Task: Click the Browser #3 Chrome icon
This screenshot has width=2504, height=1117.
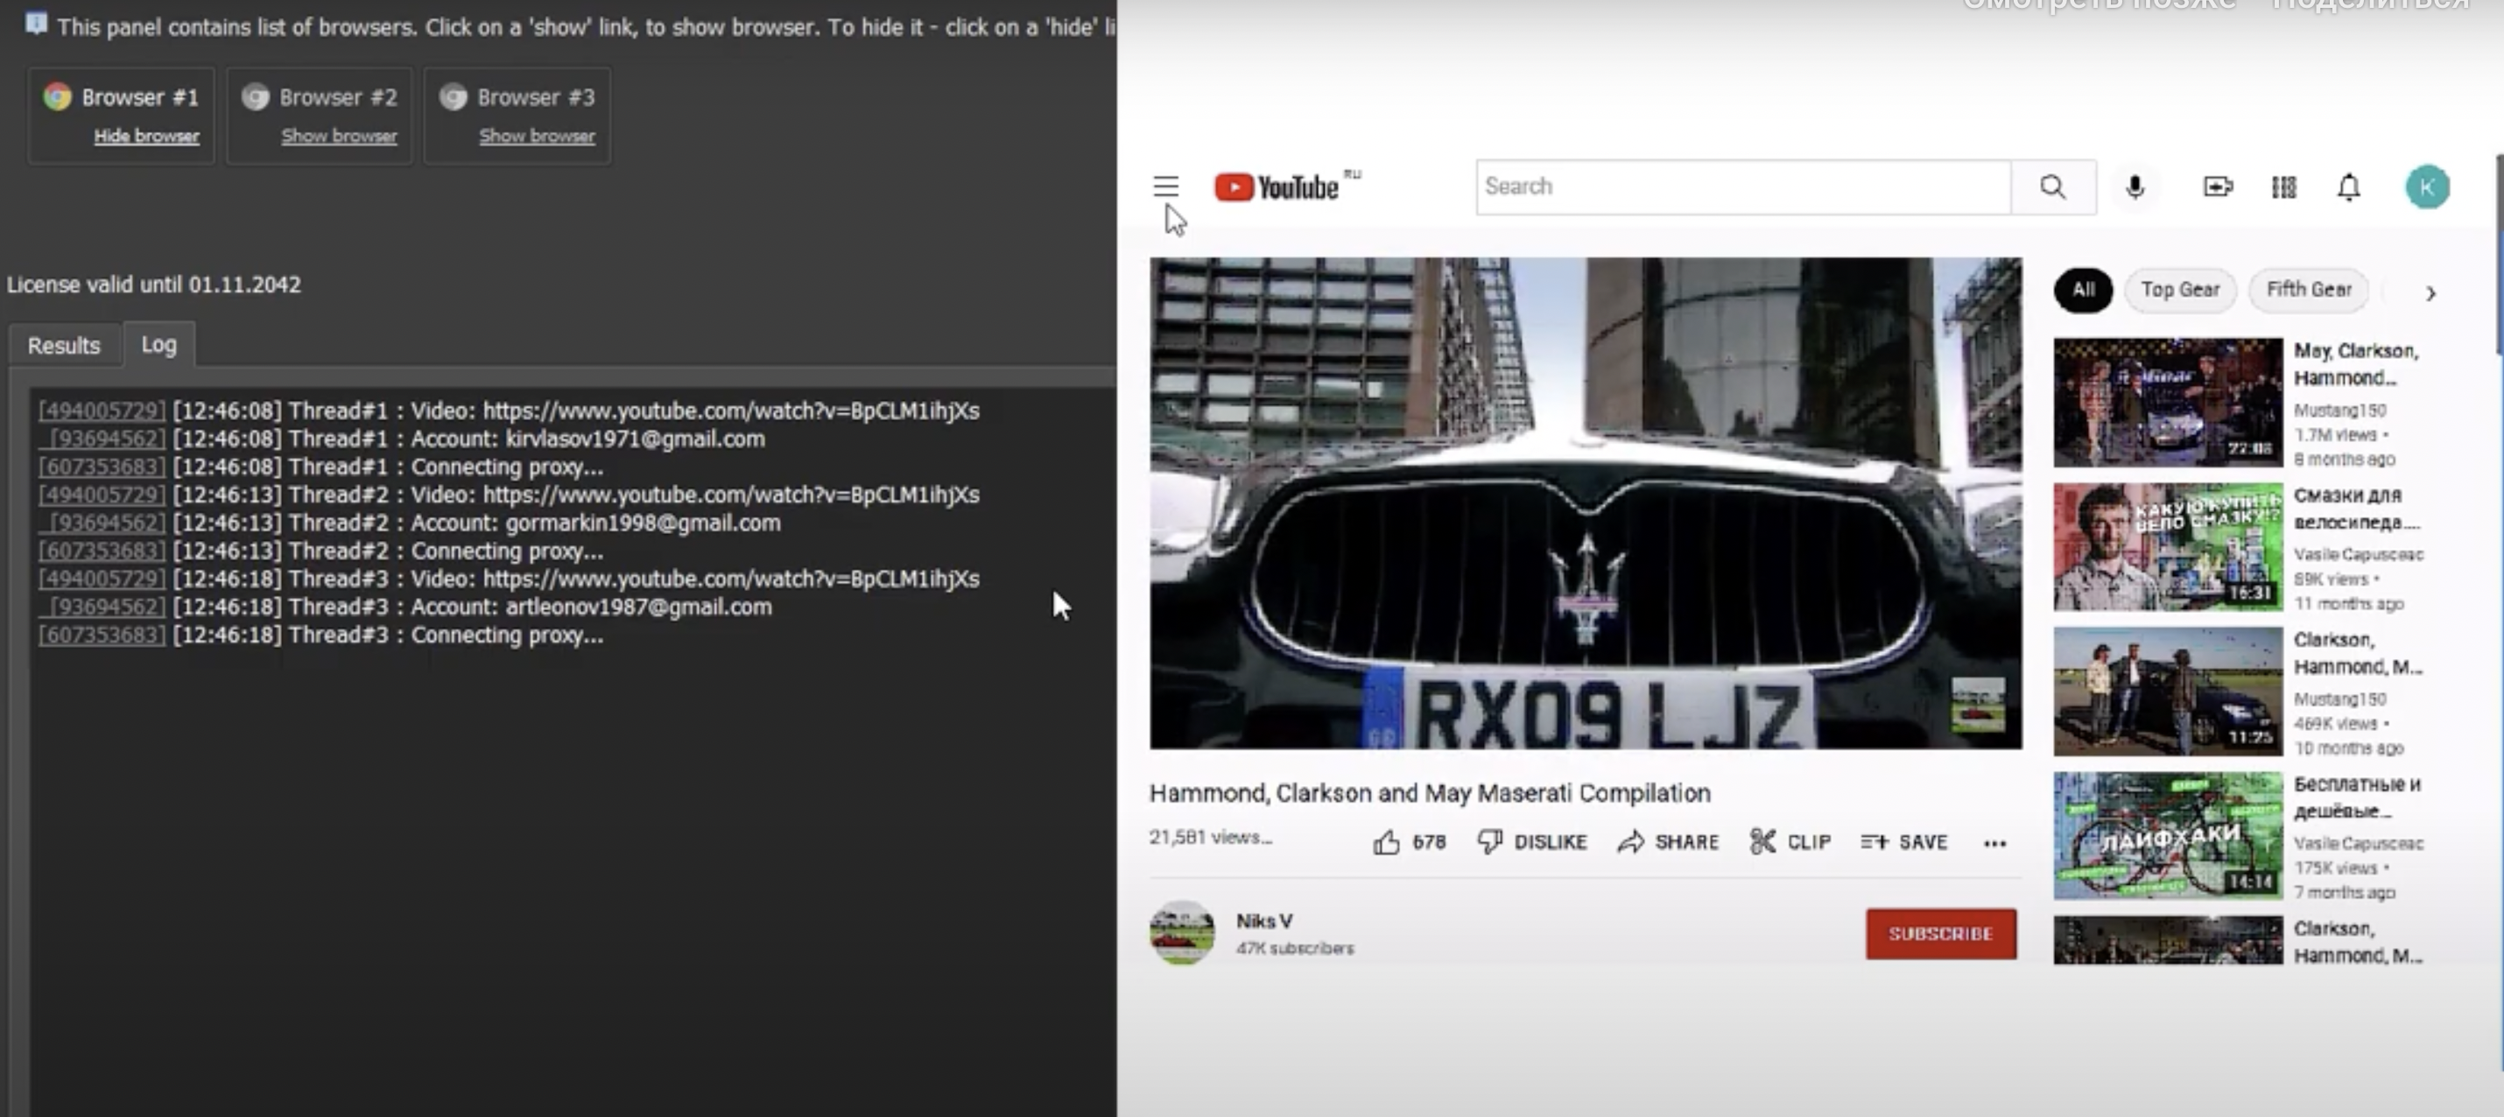Action: click(453, 96)
